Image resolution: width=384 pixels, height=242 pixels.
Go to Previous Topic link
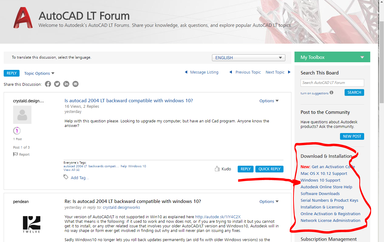click(x=248, y=72)
